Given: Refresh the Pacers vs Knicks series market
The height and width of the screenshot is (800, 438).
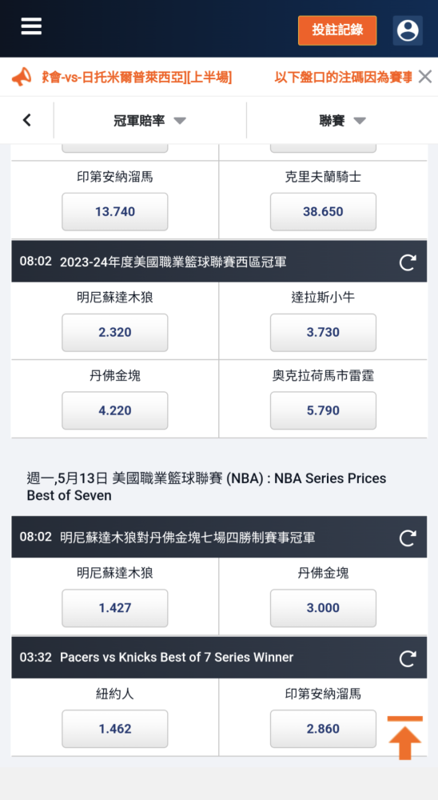Looking at the screenshot, I should click(x=407, y=658).
